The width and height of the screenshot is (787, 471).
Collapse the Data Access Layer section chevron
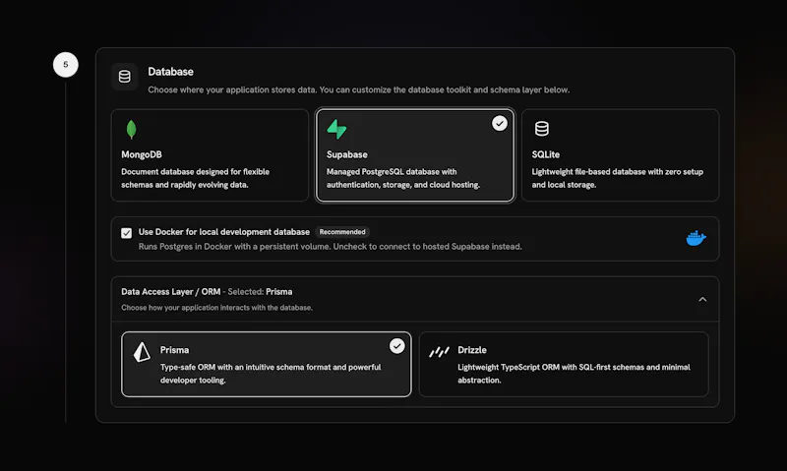coord(702,300)
